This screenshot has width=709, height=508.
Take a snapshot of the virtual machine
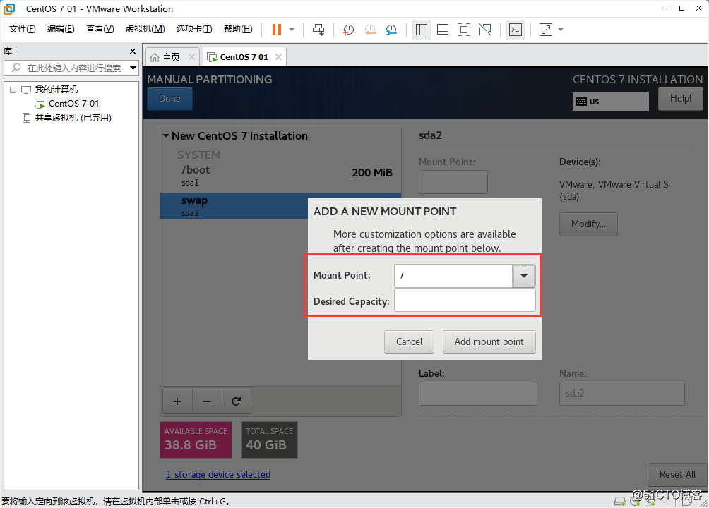click(x=348, y=30)
